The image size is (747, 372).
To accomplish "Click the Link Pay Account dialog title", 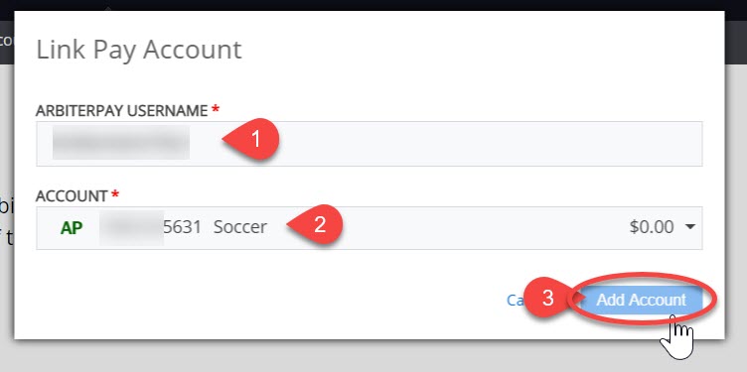I will [139, 50].
